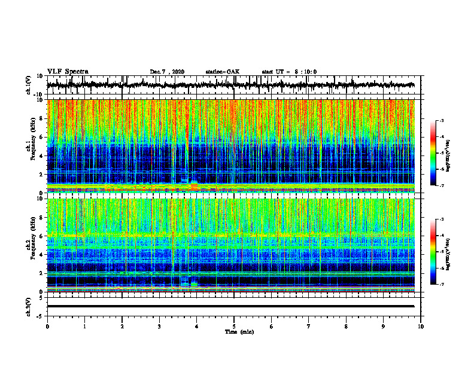474x366 pixels.
Task: Click the "ch.3(V)" axis label
Action: click(28, 307)
